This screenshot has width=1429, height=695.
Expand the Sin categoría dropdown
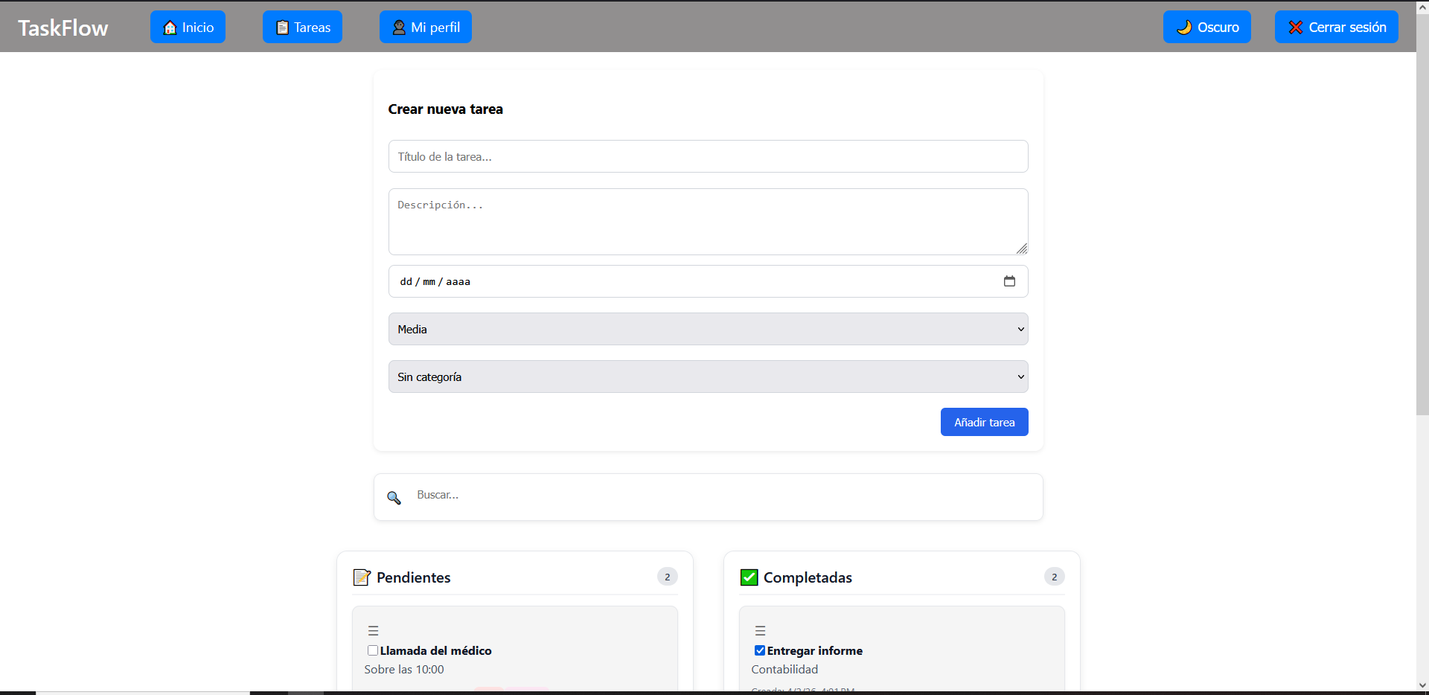(x=708, y=377)
